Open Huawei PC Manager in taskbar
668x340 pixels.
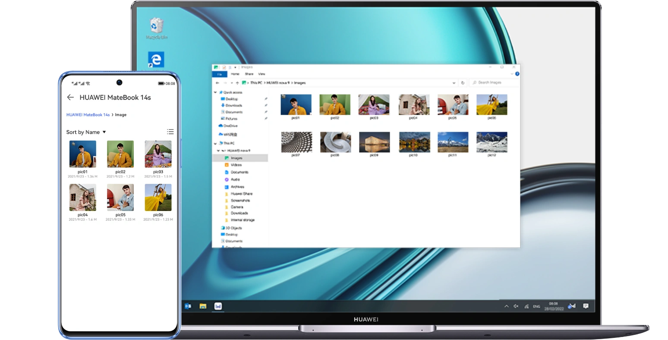point(218,306)
